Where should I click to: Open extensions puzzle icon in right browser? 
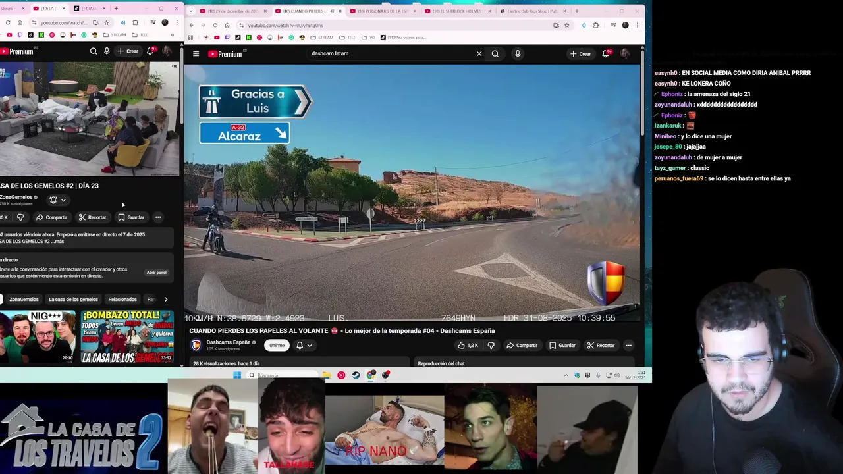tap(596, 25)
